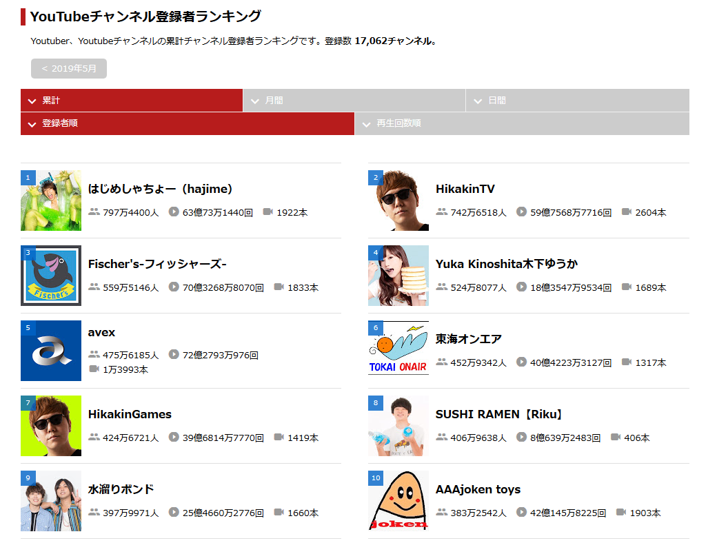Click subscribers icon beside 424万6721人
This screenshot has height=554, width=717.
pyautogui.click(x=94, y=437)
